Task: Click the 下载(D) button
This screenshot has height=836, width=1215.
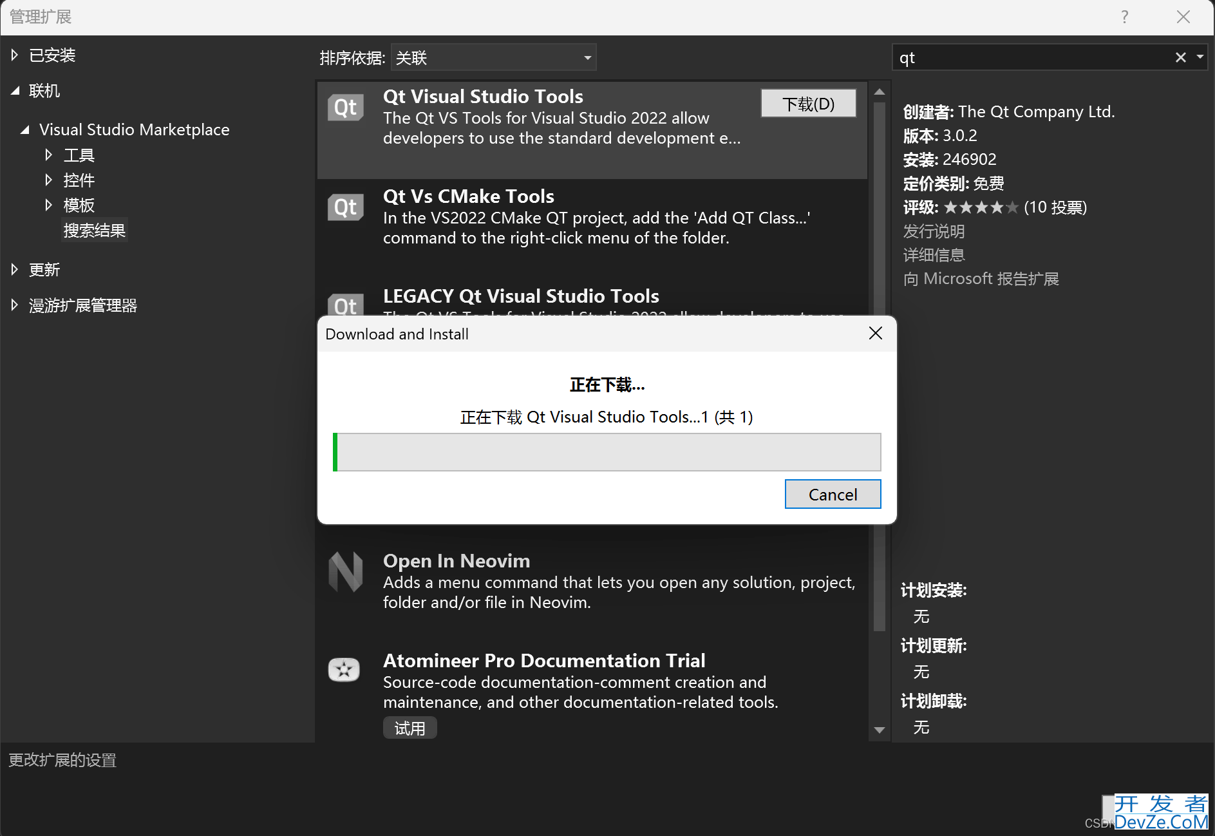Action: pyautogui.click(x=809, y=103)
